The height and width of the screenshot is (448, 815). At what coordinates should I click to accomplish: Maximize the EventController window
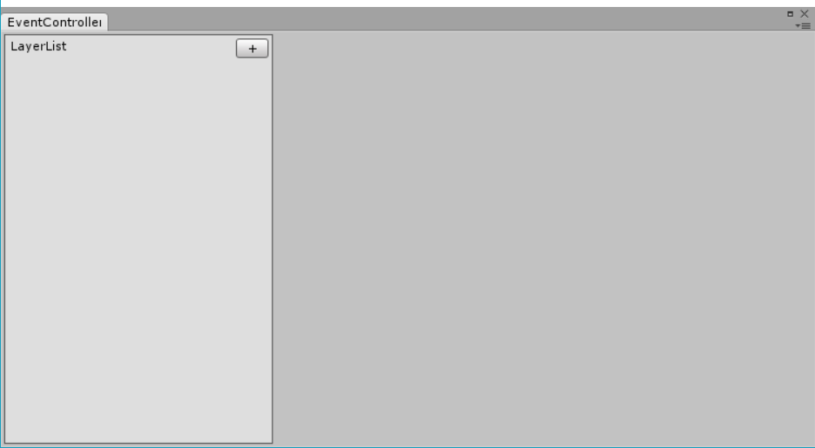pyautogui.click(x=790, y=14)
